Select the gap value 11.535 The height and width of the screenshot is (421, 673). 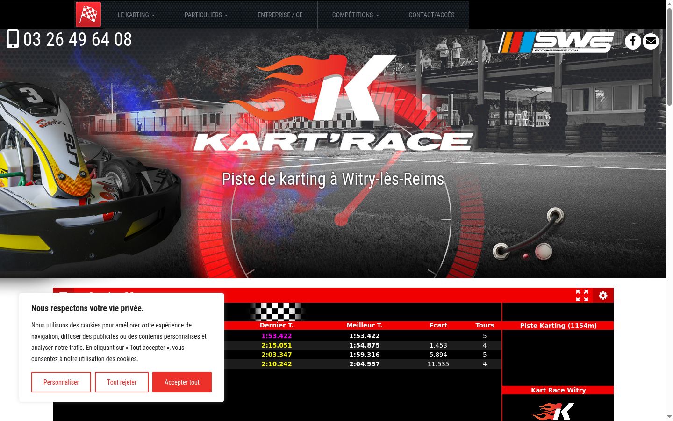pyautogui.click(x=438, y=364)
